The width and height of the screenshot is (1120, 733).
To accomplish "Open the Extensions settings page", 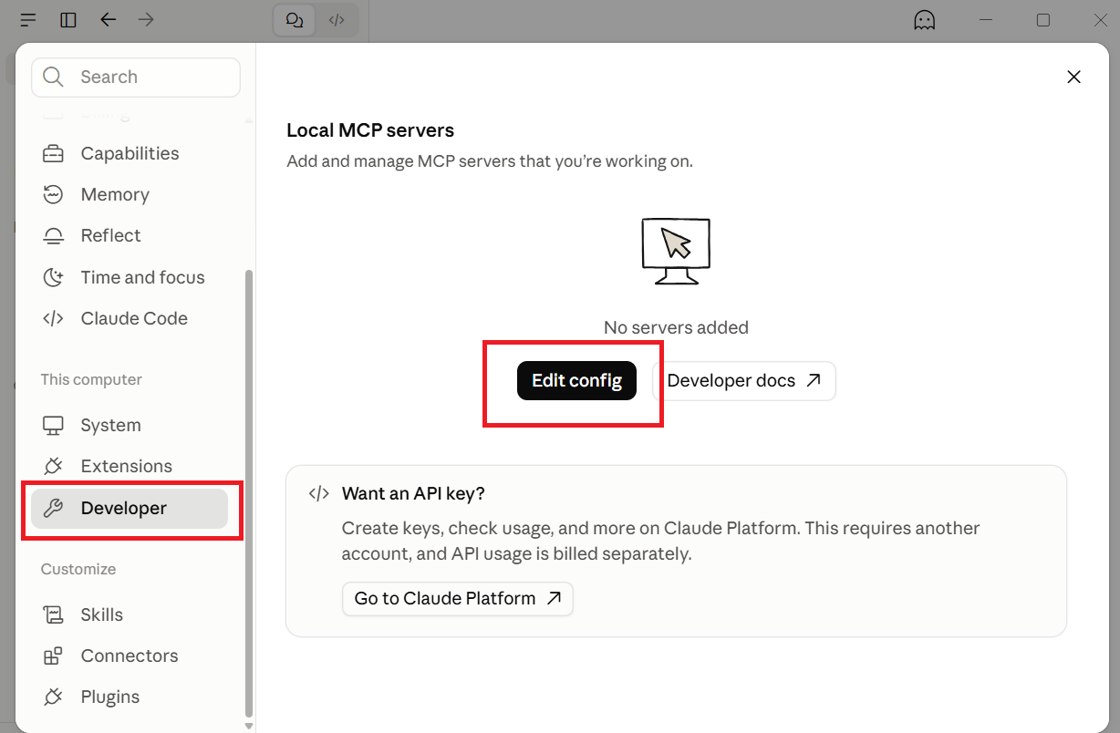I will pyautogui.click(x=130, y=467).
